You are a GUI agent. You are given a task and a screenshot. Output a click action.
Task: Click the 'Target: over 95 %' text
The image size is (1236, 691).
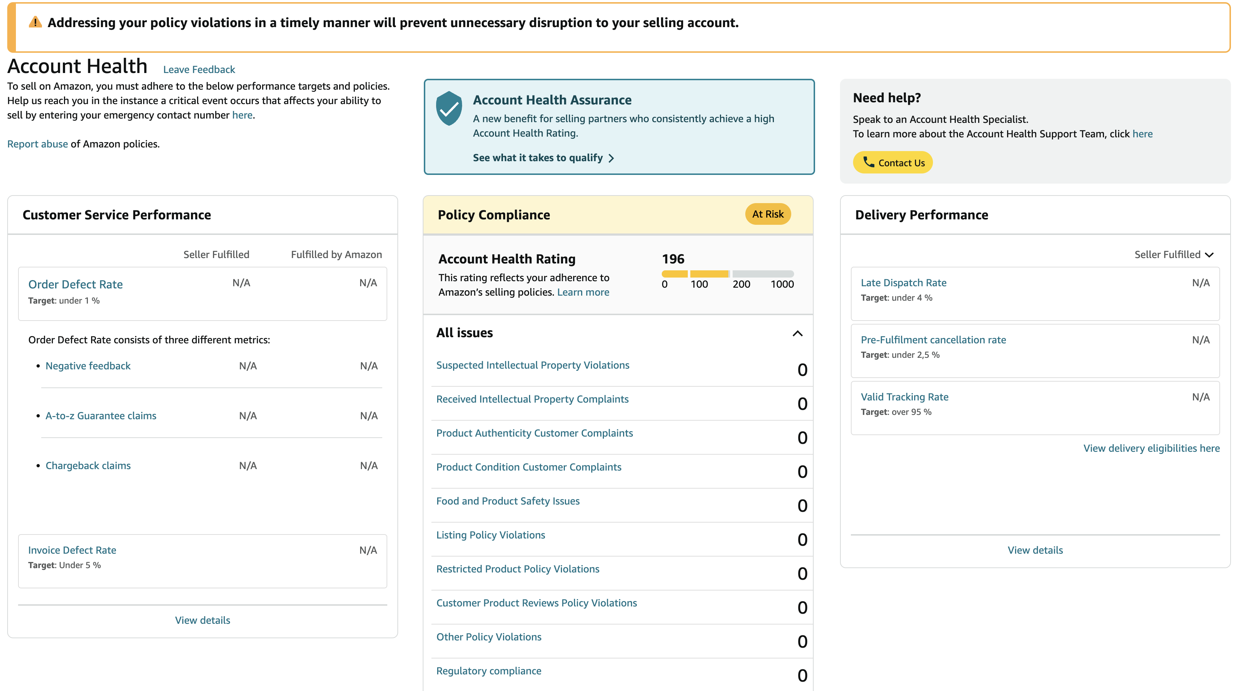point(896,412)
